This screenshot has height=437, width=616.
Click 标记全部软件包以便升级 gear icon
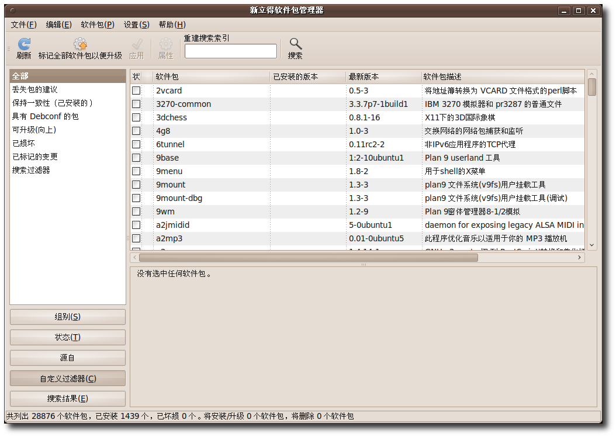[x=80, y=44]
